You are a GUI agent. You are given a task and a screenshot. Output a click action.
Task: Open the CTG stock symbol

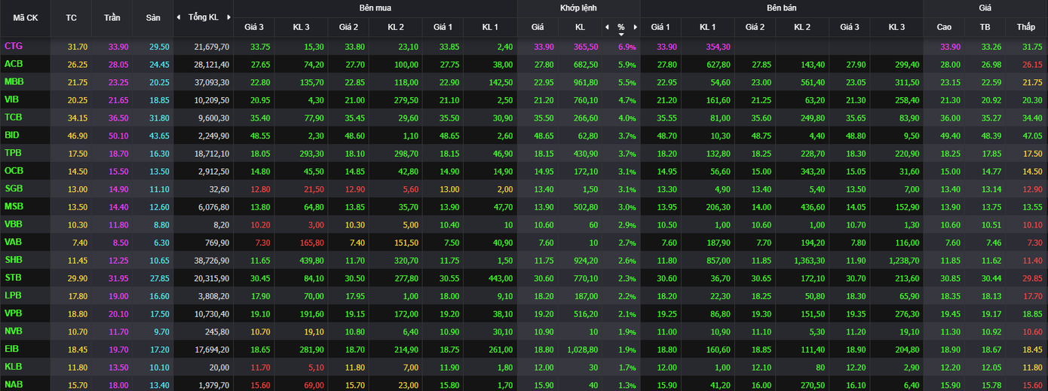pos(14,46)
